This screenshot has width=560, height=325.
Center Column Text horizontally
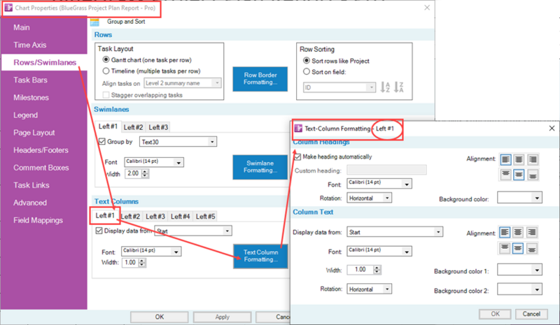coord(518,233)
